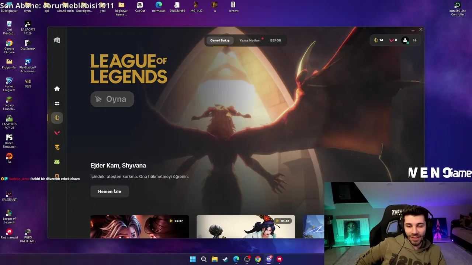This screenshot has height=265, width=472.
Task: Switch to the ESPOR tab
Action: [275, 40]
